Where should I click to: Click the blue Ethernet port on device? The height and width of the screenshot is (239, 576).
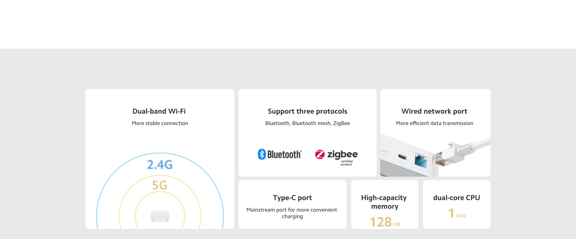pyautogui.click(x=420, y=161)
